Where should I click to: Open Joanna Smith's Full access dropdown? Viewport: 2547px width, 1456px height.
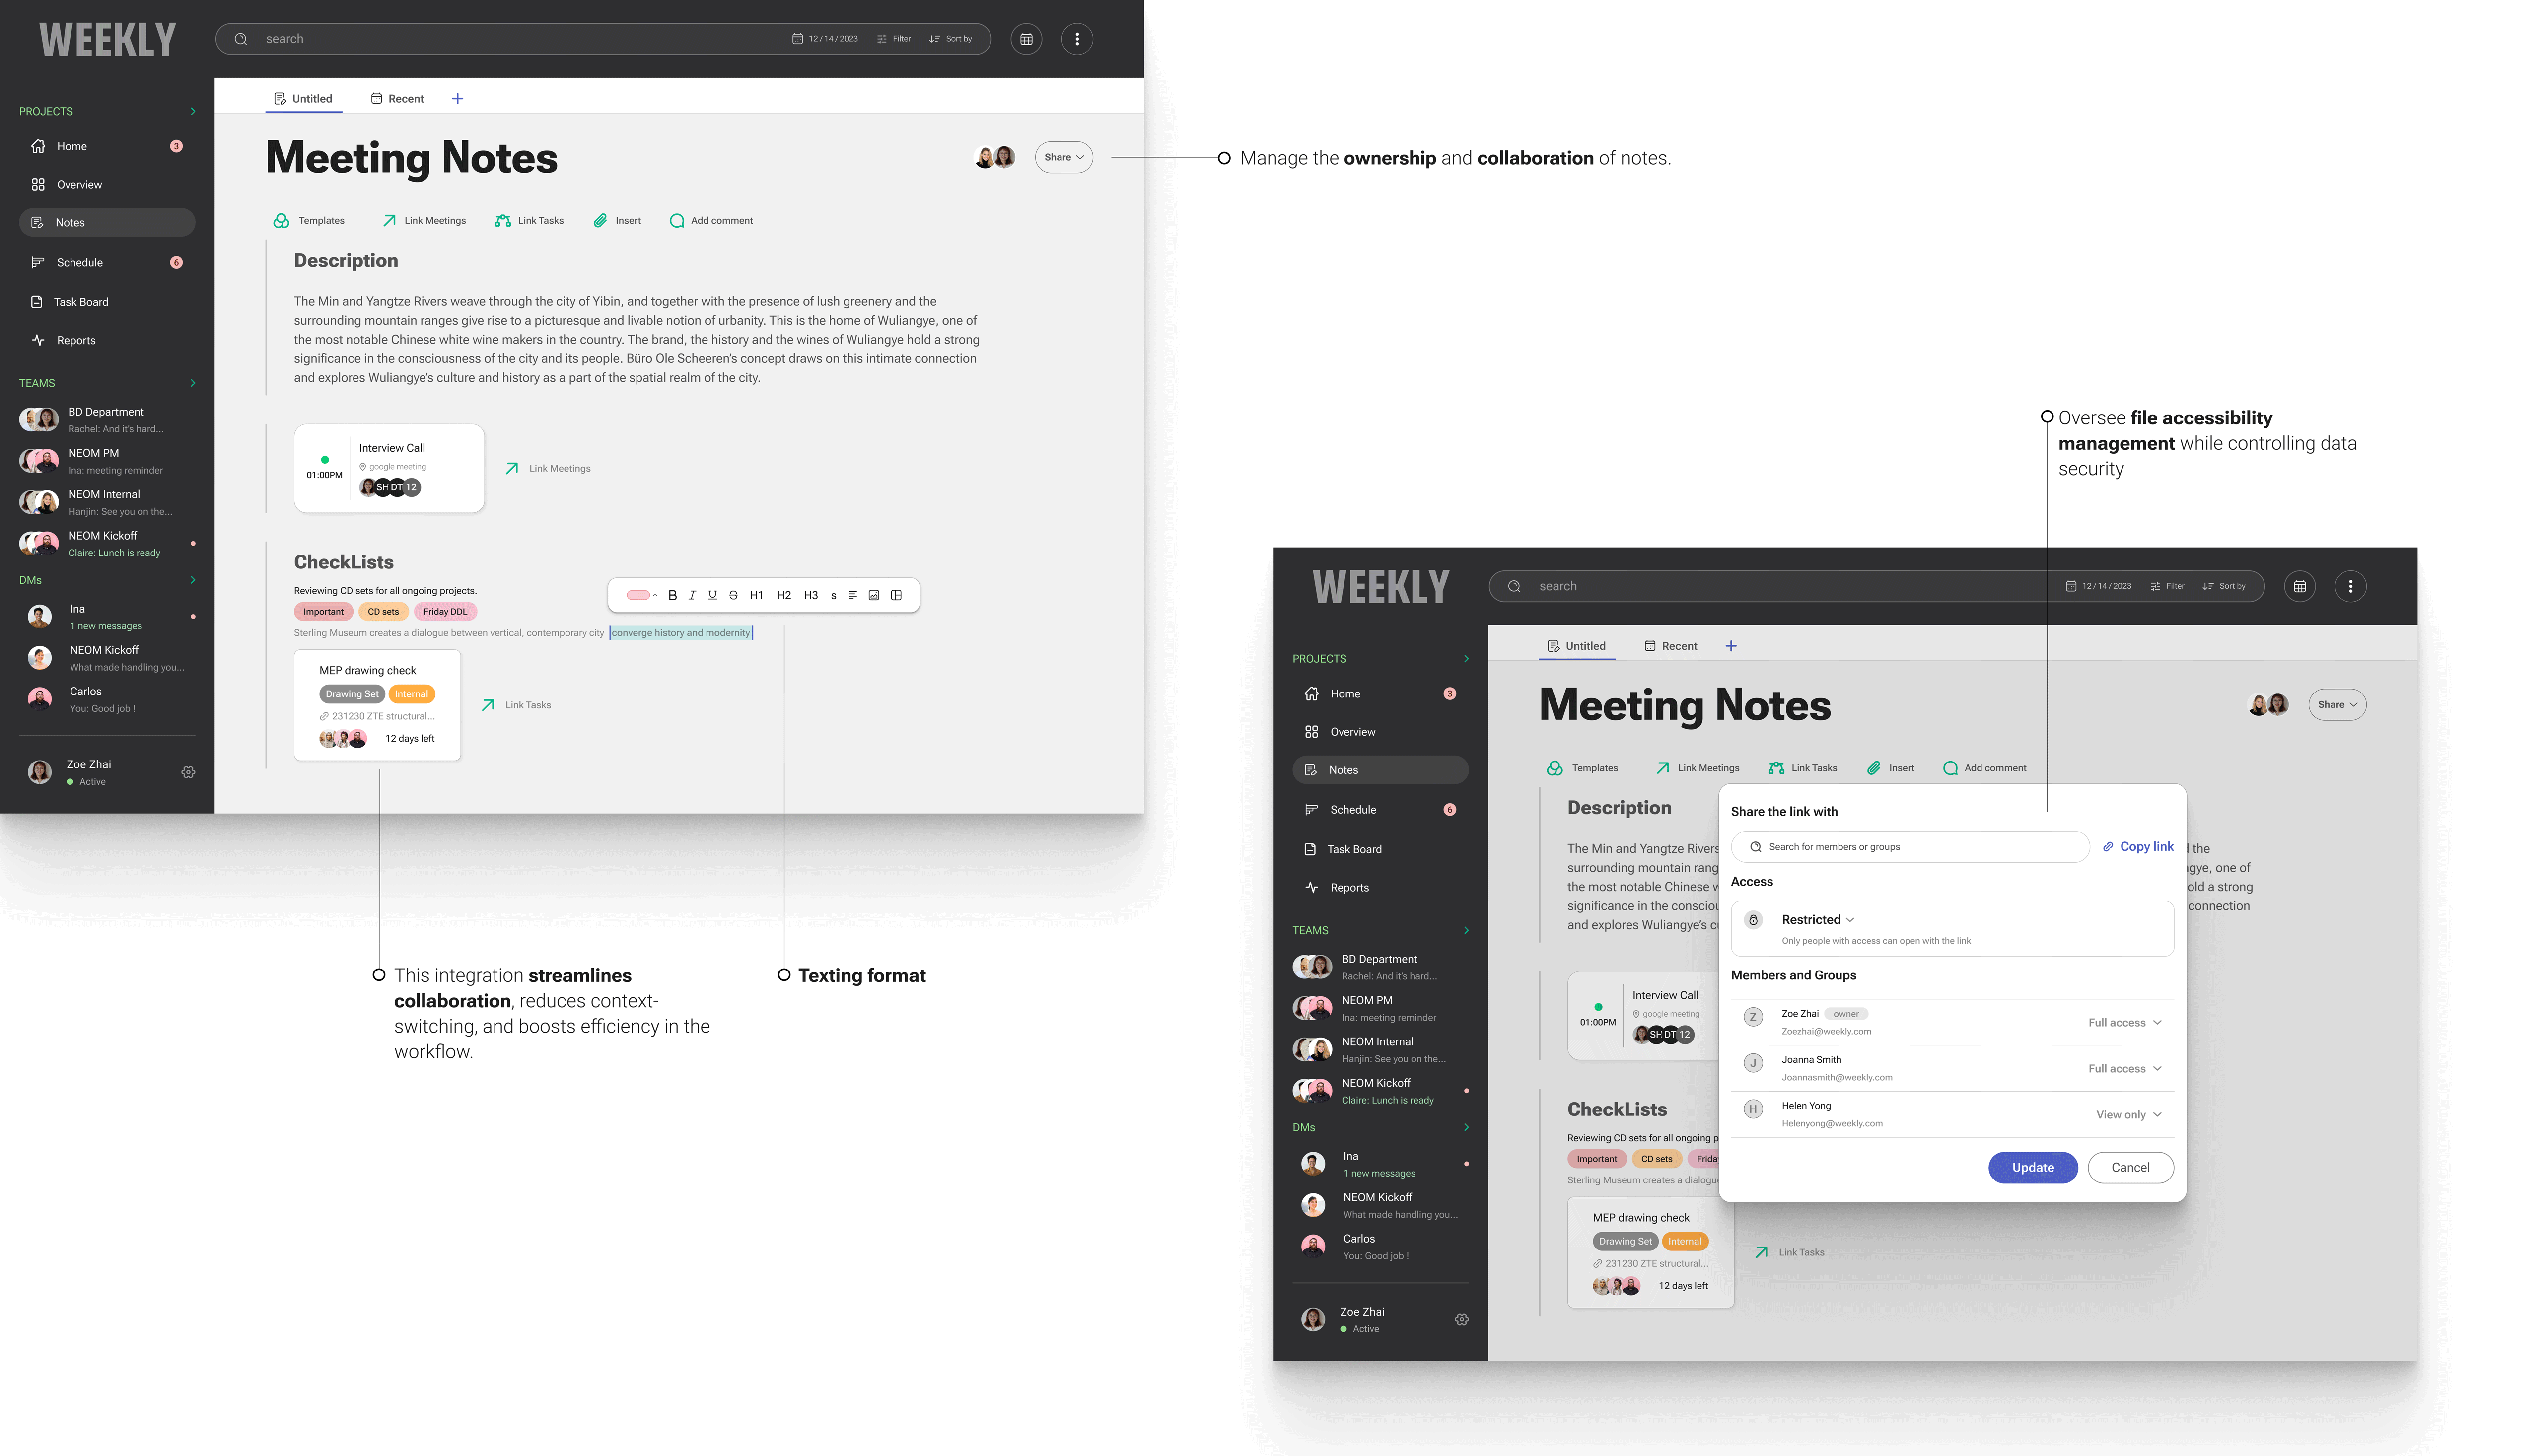coord(2125,1069)
